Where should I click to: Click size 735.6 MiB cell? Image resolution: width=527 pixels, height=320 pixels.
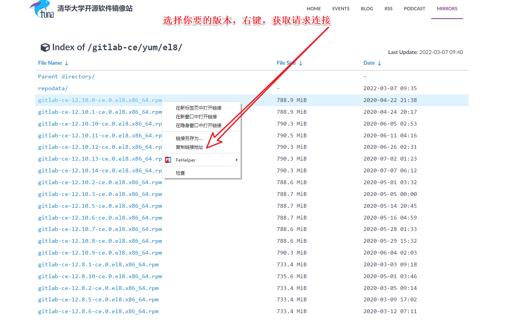291,276
